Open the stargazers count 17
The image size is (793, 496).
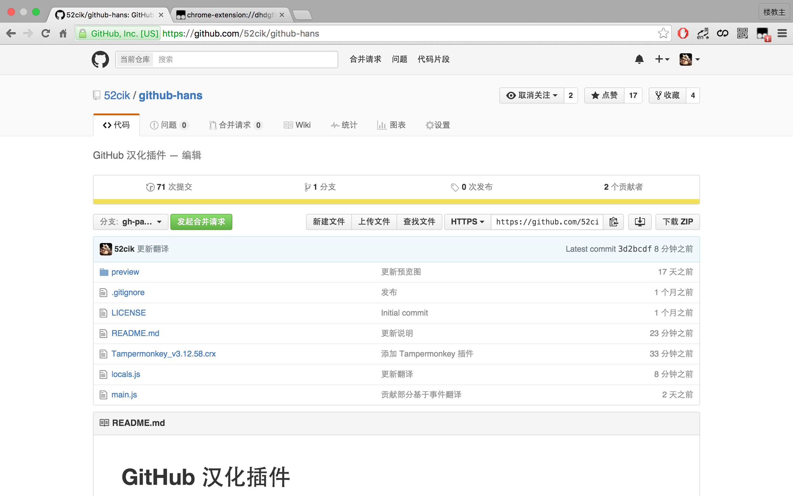[633, 95]
